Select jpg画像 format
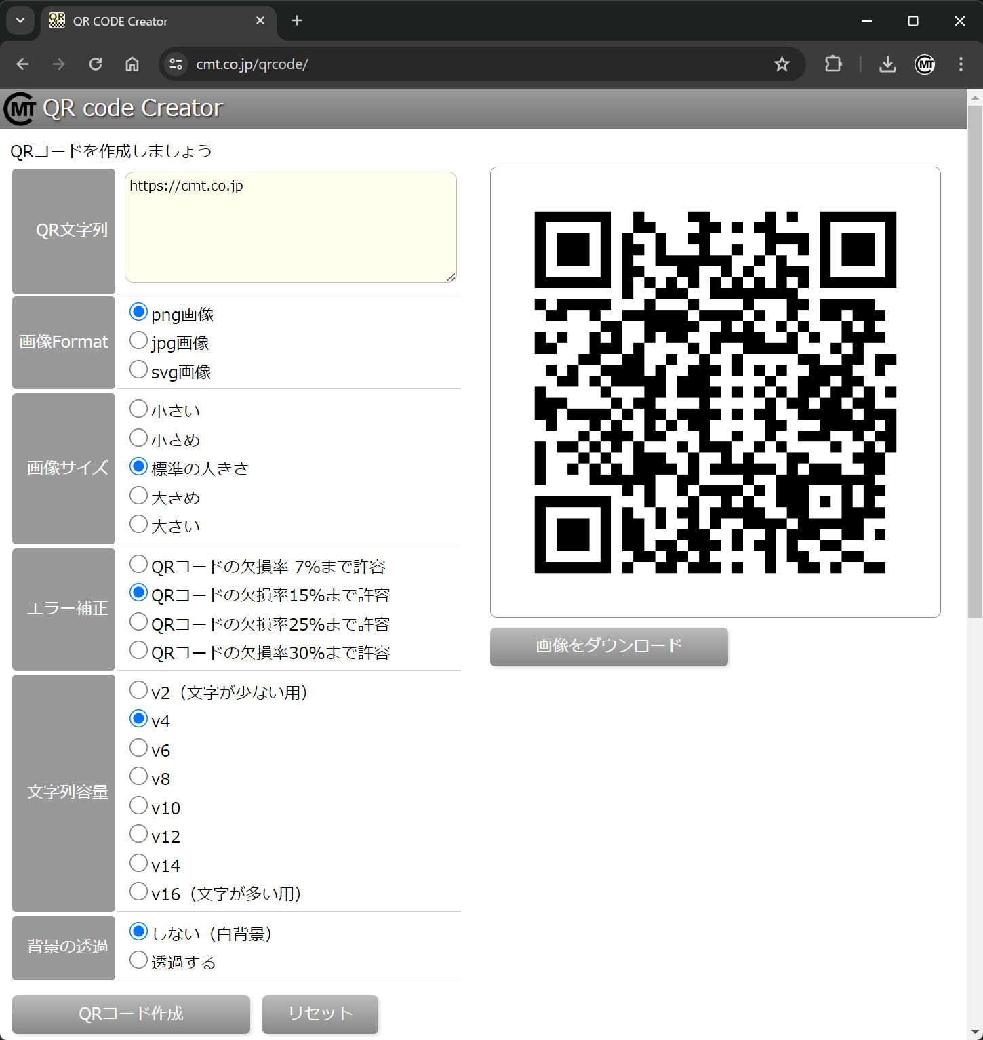 [x=138, y=340]
